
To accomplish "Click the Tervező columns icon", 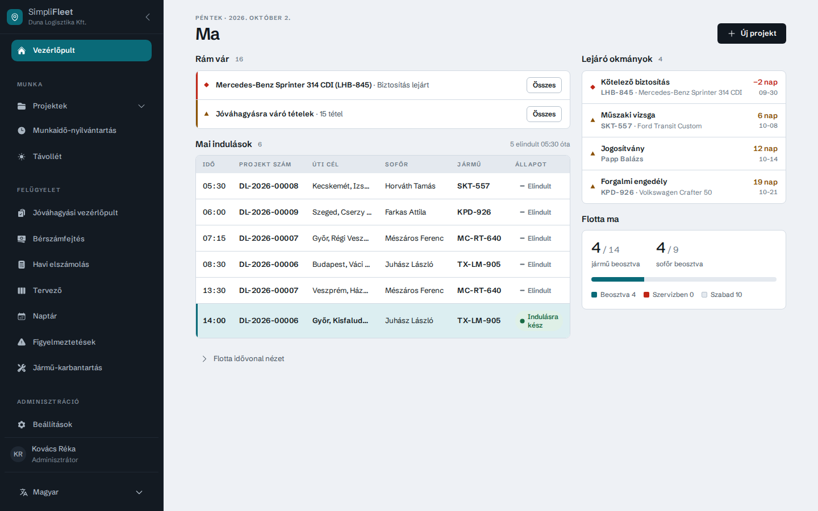I will pos(22,291).
